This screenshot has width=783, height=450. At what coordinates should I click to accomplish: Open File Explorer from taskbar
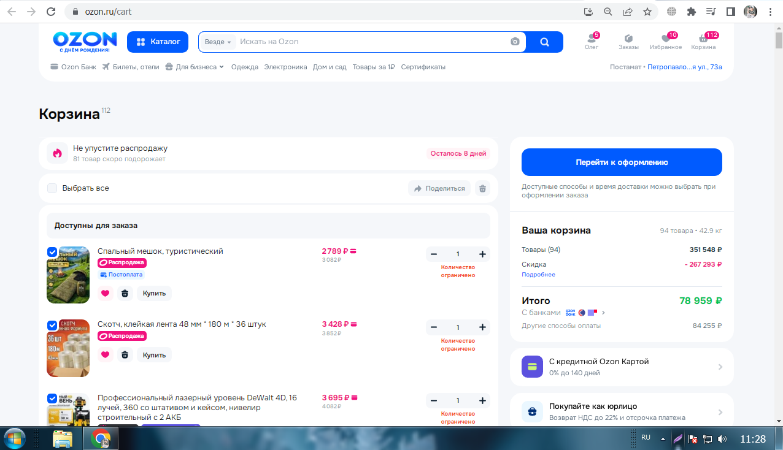point(62,439)
